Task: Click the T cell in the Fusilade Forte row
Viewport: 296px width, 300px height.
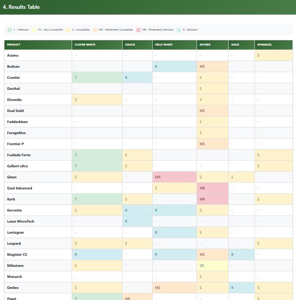Action: pyautogui.click(x=97, y=155)
